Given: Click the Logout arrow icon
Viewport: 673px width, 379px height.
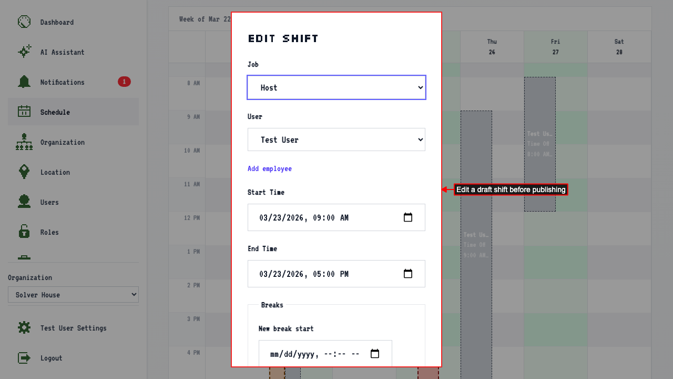Looking at the screenshot, I should coord(24,358).
